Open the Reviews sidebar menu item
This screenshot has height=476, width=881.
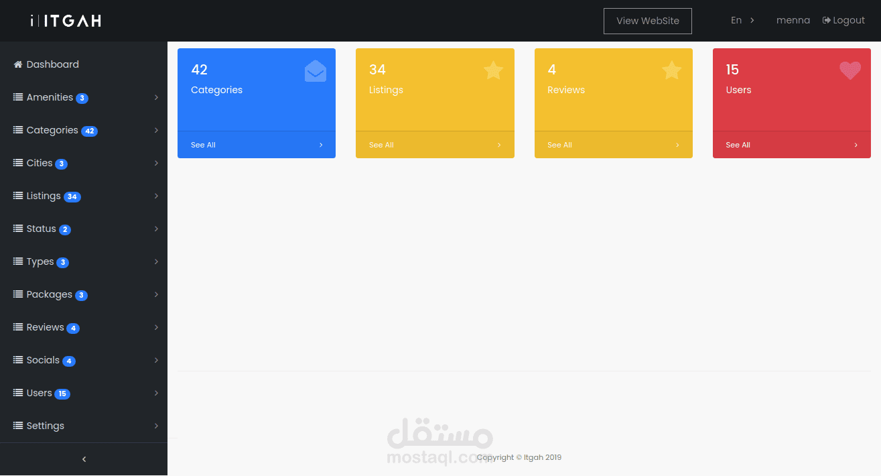pyautogui.click(x=84, y=327)
